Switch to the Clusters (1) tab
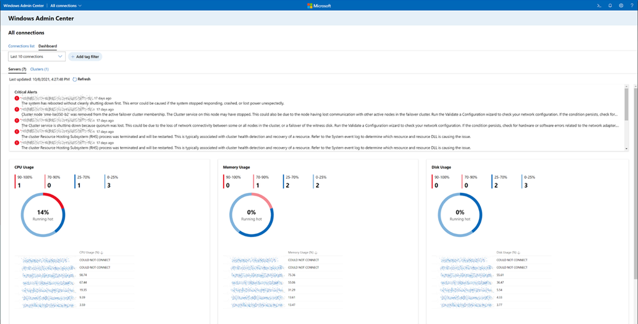Viewport: 638px width, 324px height. [x=40, y=69]
